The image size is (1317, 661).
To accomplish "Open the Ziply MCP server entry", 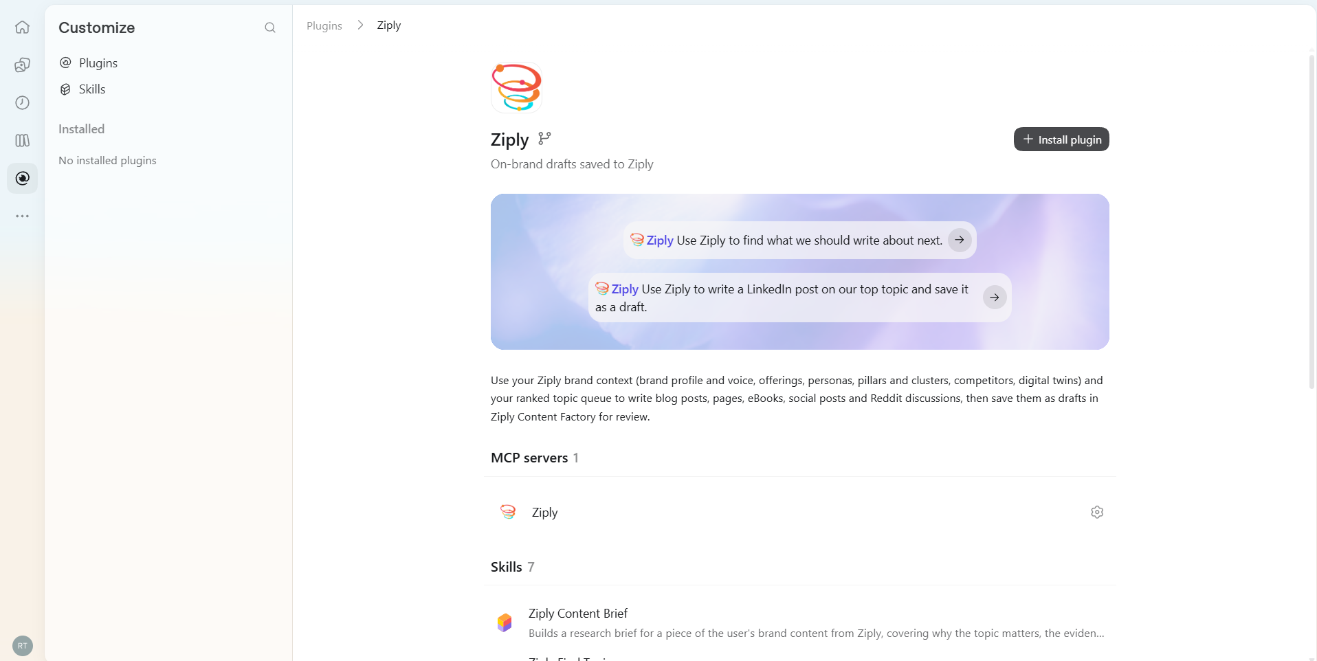I will pos(800,512).
